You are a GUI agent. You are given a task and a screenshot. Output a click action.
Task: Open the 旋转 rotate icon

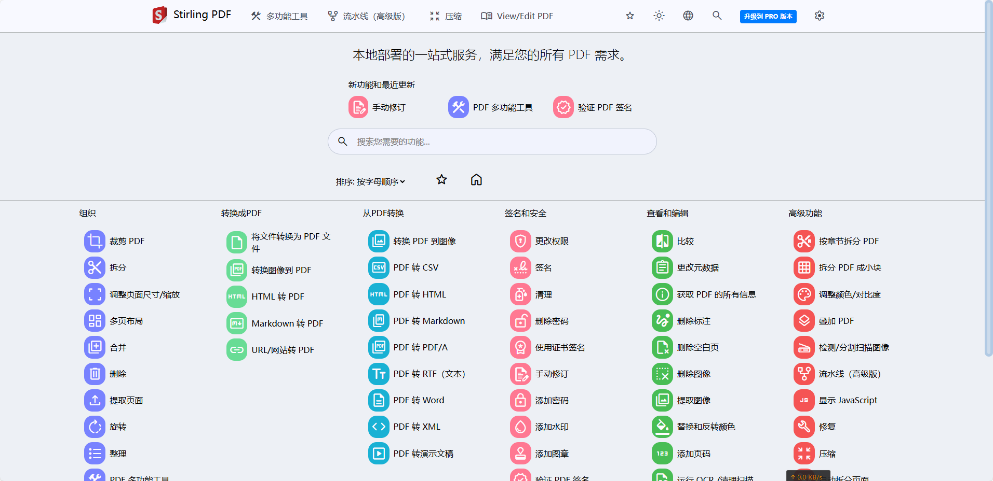(95, 427)
